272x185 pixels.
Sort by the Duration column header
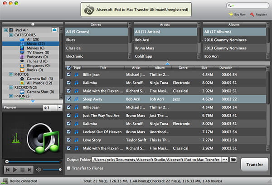[x=226, y=68]
